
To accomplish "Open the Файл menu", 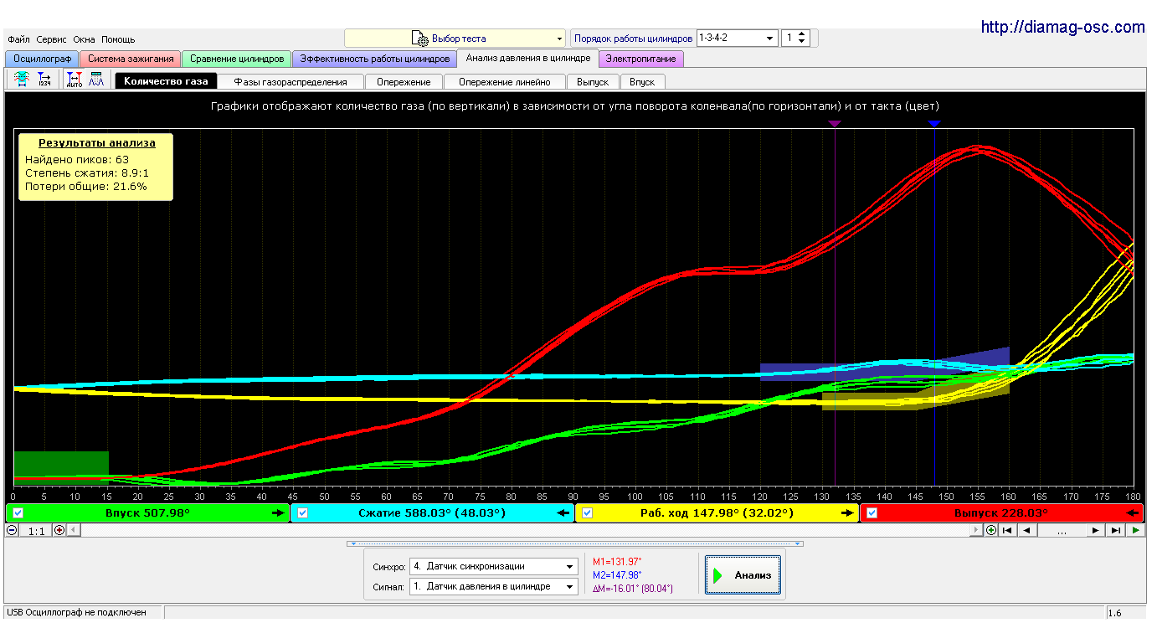I will (x=18, y=39).
